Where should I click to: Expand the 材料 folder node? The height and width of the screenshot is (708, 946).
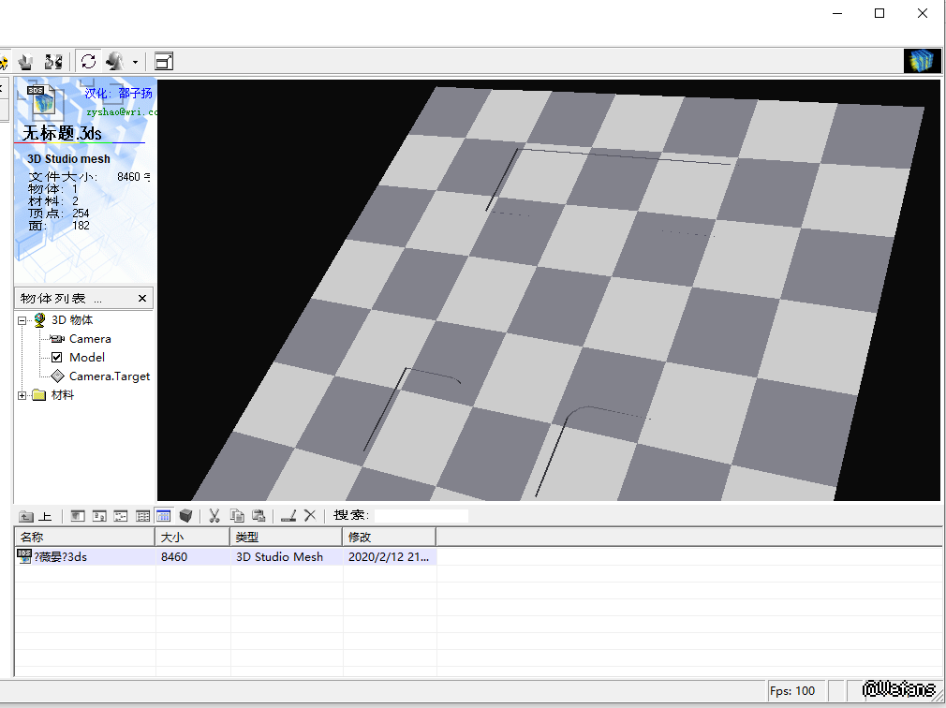(22, 395)
